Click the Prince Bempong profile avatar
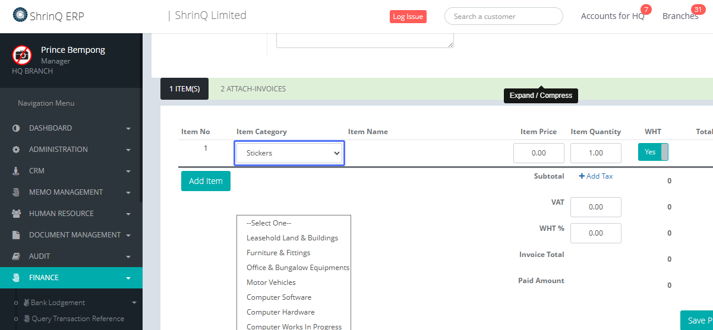 [22, 55]
